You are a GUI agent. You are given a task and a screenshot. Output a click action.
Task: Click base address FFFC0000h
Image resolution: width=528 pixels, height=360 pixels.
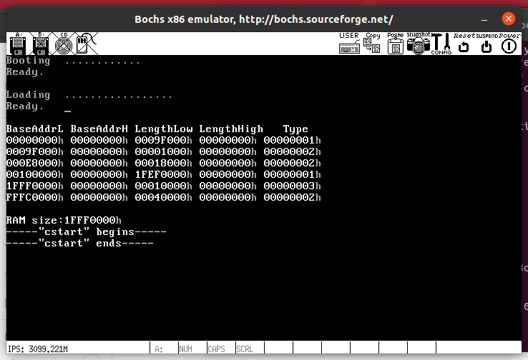click(34, 197)
